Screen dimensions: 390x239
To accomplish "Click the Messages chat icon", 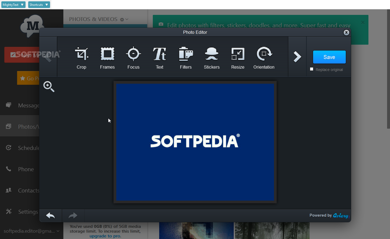I will (x=9, y=105).
